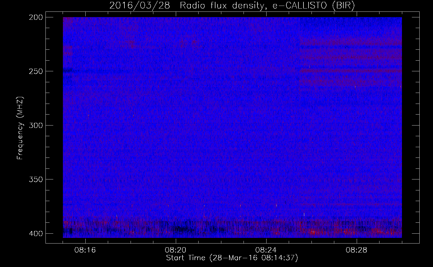Click the "Start Time (28-Mar-16 08:14:37)" label

[232, 258]
